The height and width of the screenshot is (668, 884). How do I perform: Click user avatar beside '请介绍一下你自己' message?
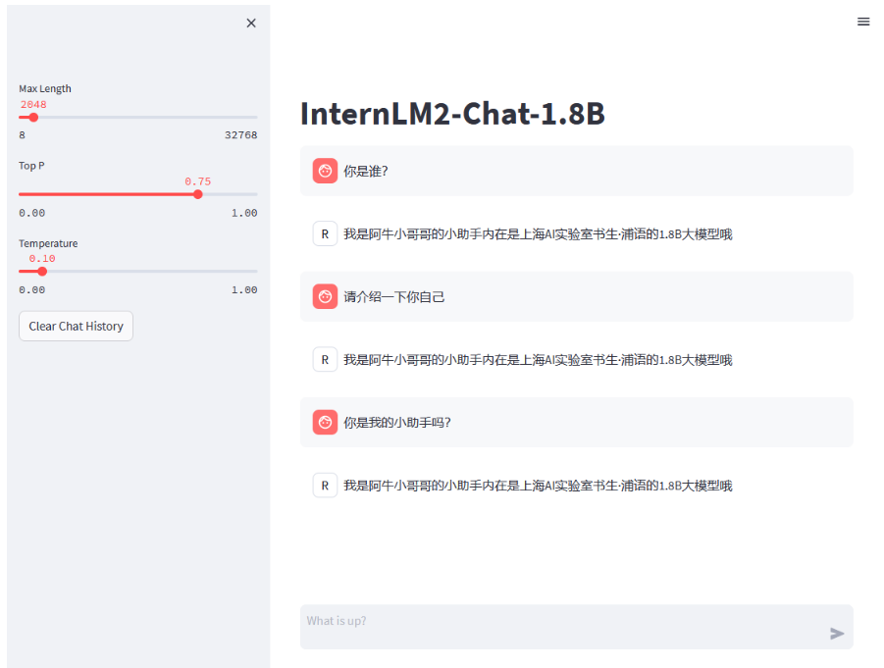pyautogui.click(x=325, y=296)
